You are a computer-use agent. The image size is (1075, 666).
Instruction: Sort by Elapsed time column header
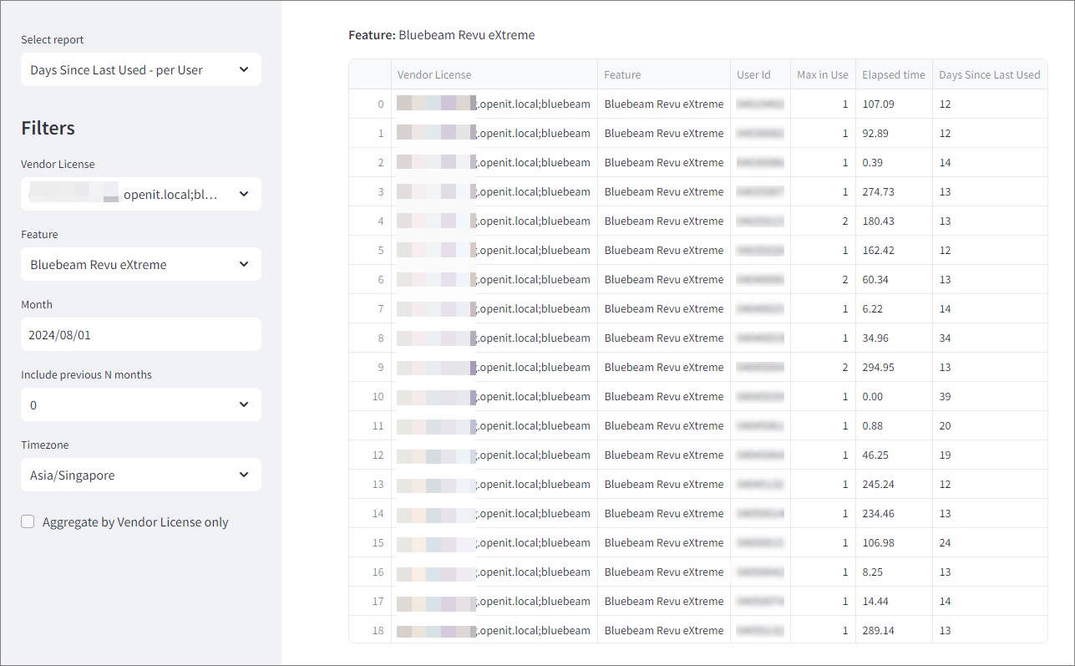[x=893, y=74]
